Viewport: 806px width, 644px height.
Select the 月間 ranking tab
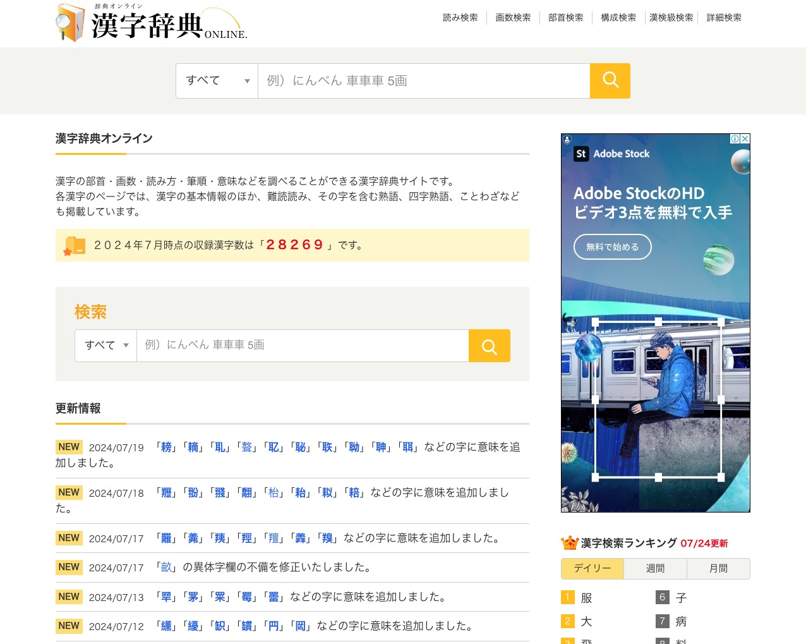(718, 569)
